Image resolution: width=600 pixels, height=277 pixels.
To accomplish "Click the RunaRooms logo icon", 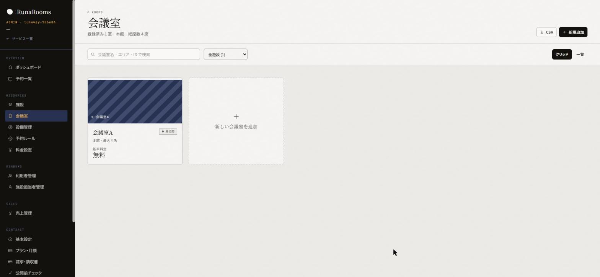I will point(10,12).
